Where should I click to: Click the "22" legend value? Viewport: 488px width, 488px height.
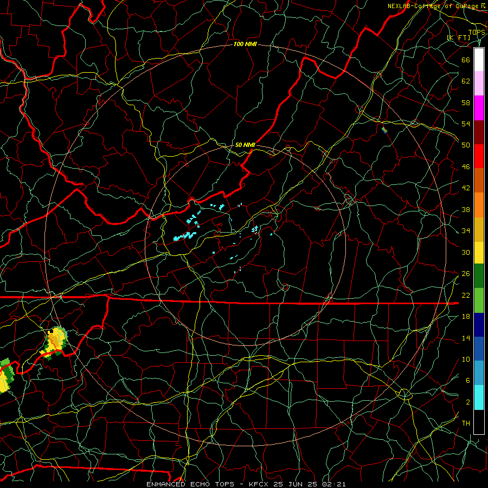466,295
